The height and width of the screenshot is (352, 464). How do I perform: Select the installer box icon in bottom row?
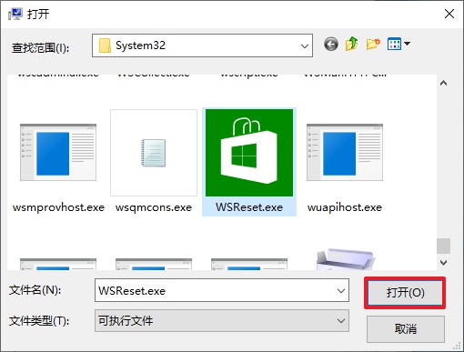pos(345,259)
